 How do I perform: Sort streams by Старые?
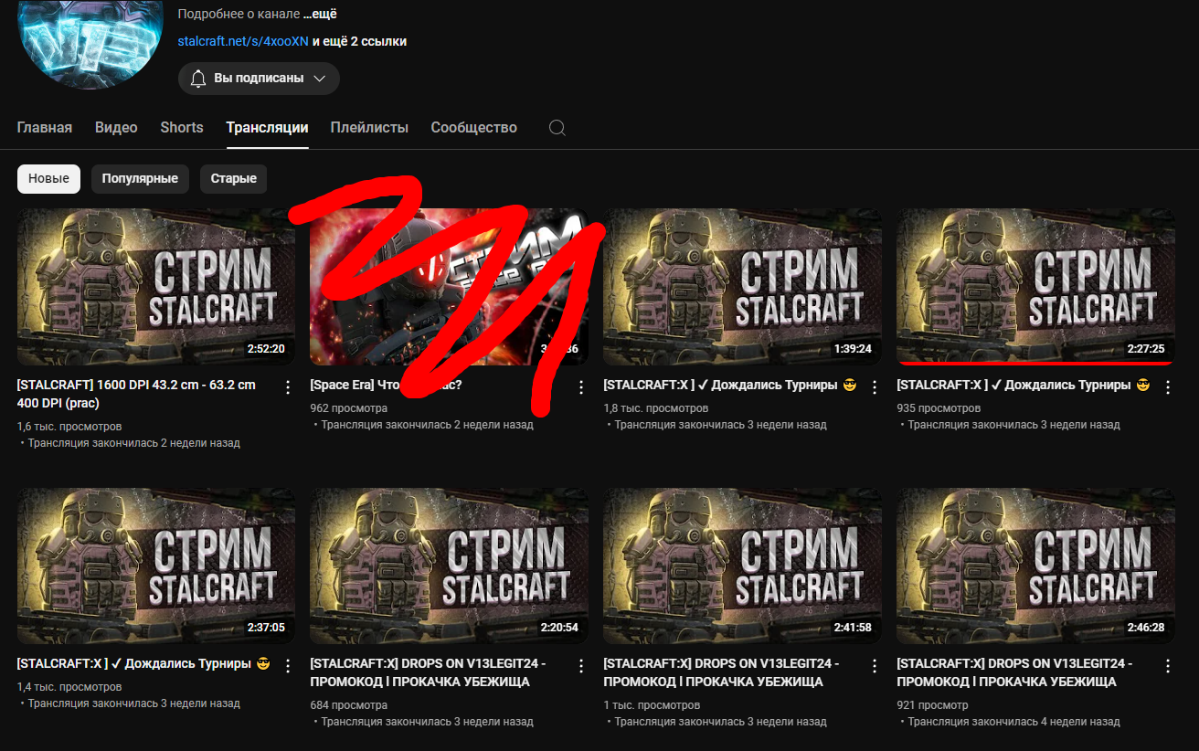[234, 179]
